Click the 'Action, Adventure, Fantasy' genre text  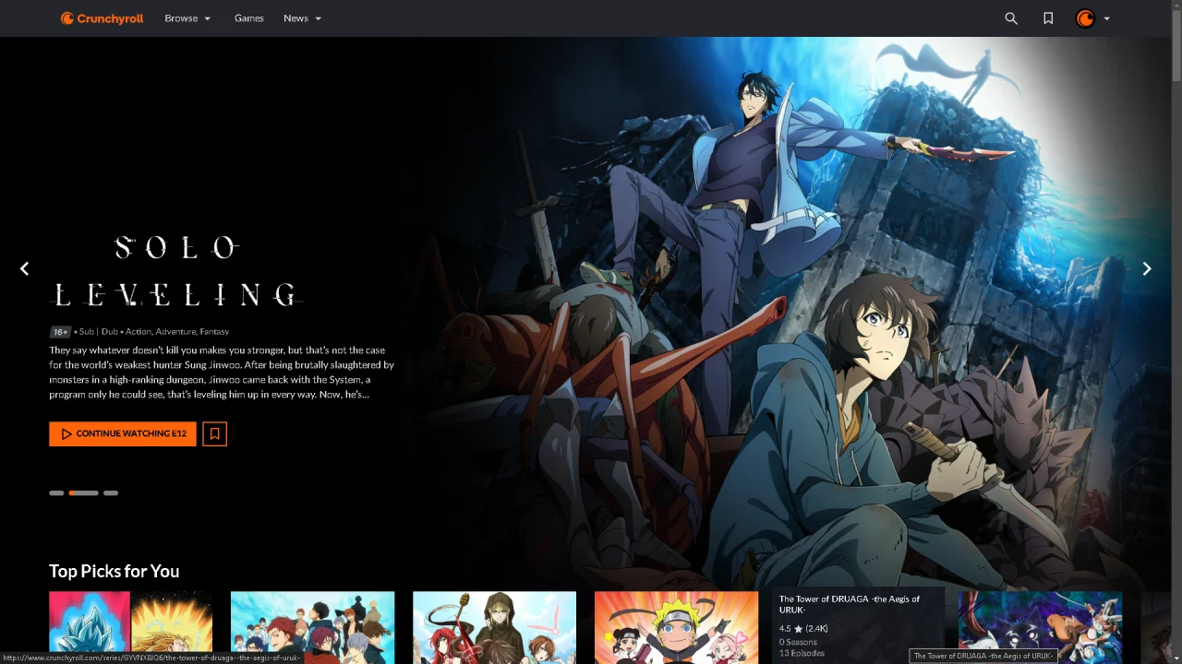coord(177,331)
